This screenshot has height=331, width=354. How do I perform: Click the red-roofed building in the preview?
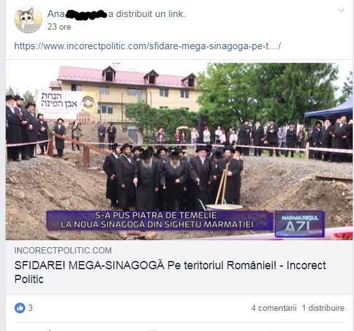126,89
